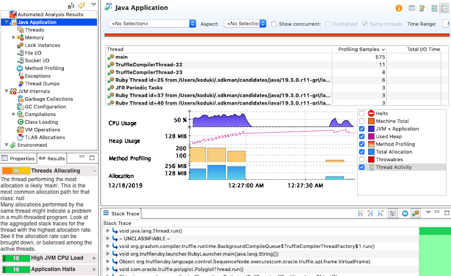
Task: Expand the Application Halts result
Action: 94,269
